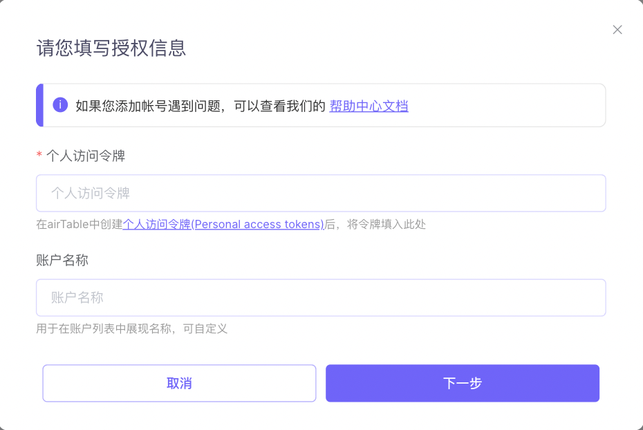Click the hint 用于在账户列表中展现名称，可自定义
Screen dimensions: 643x430
[131, 329]
